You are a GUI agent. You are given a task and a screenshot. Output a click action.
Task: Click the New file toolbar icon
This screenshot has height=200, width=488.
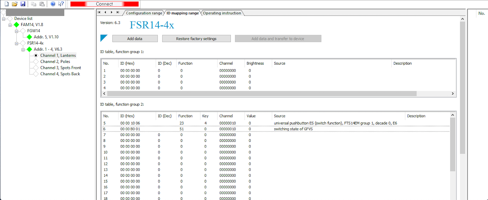[x=6, y=4]
